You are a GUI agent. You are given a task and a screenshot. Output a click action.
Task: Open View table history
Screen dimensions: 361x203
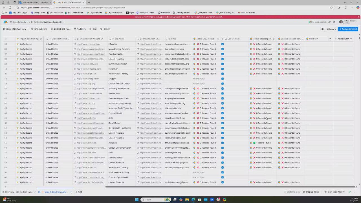[334, 192]
